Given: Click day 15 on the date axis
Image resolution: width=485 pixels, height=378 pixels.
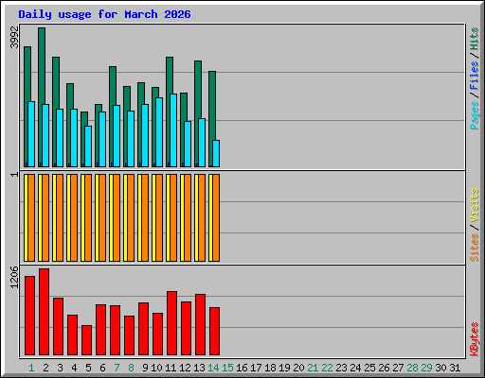Looking at the screenshot, I should click(227, 368).
